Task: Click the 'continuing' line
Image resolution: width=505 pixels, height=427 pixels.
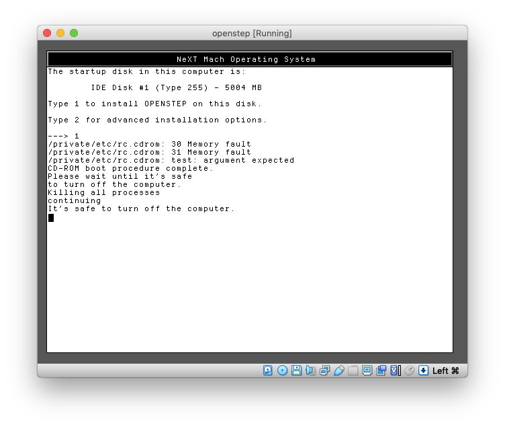Action: click(75, 200)
